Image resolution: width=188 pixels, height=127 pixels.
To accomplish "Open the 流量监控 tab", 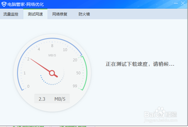I will coord(11,14).
